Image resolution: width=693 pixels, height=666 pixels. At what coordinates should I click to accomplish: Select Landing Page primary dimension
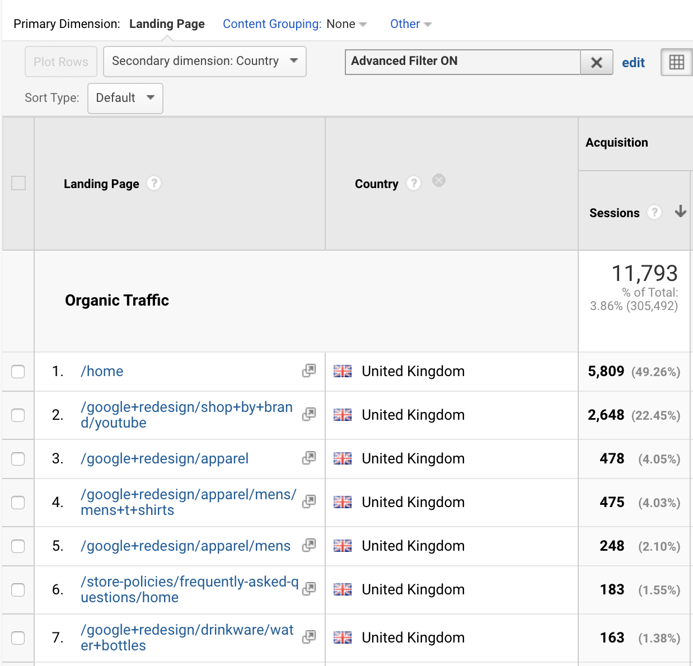[x=167, y=24]
